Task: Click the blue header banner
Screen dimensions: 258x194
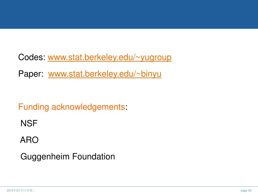Action: (129, 14)
